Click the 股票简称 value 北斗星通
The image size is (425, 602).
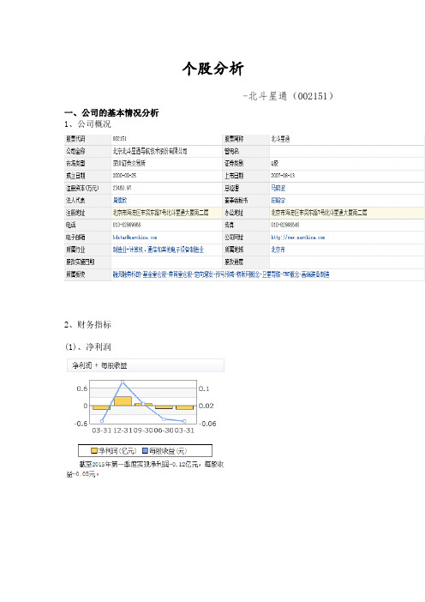click(280, 139)
